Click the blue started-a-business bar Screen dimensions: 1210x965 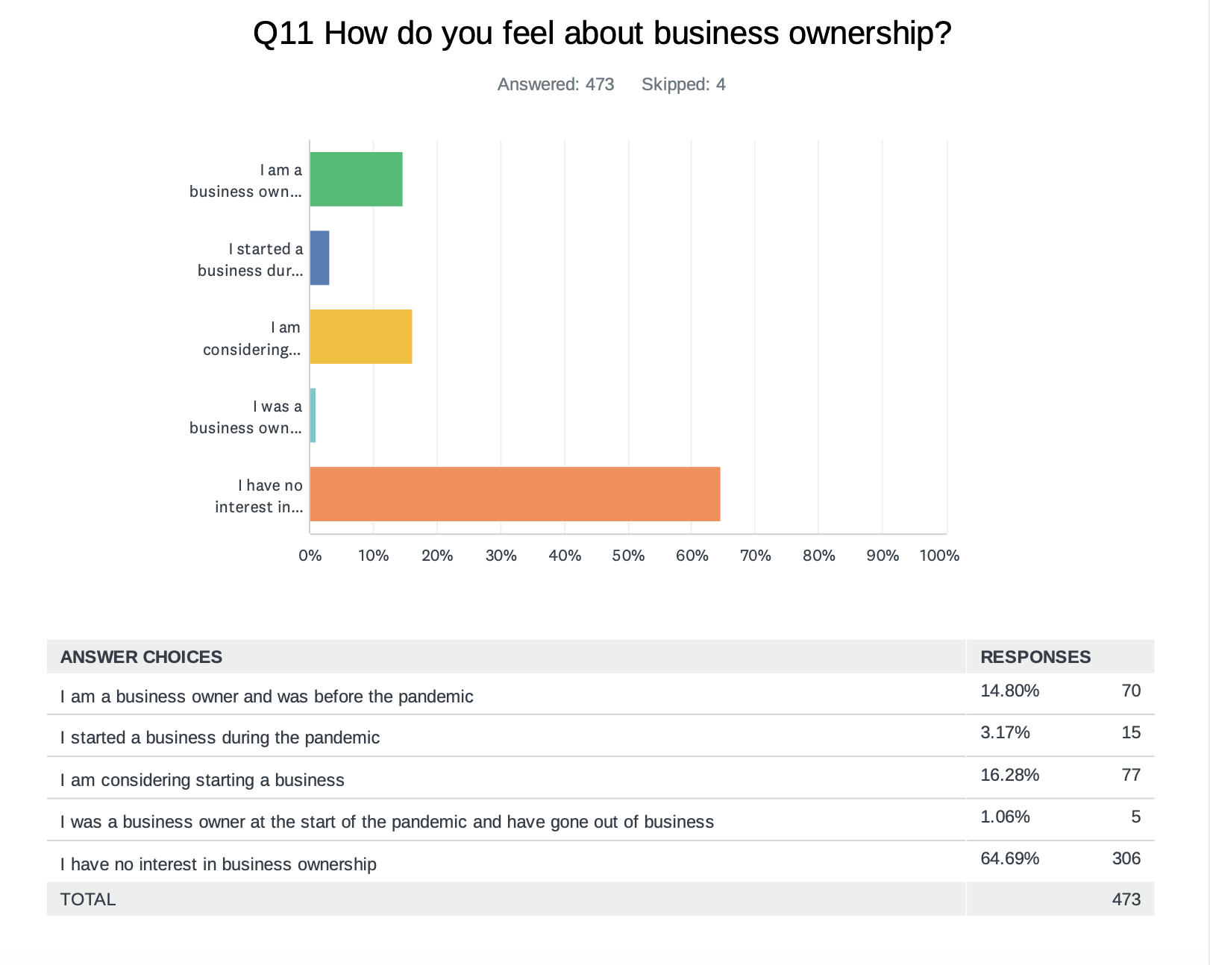point(319,258)
